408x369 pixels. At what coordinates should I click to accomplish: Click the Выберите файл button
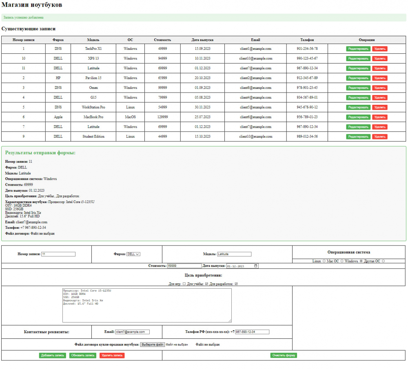pyautogui.click(x=153, y=344)
